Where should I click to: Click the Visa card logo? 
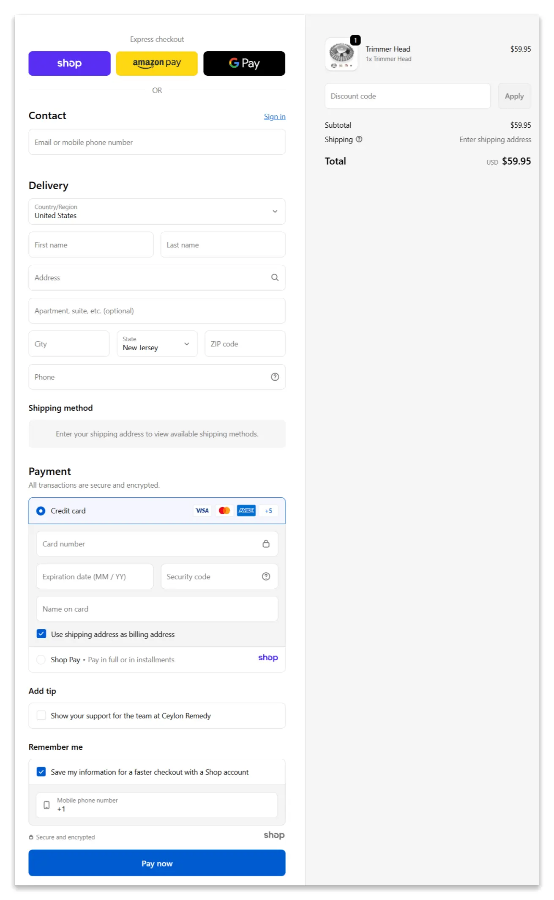pos(202,511)
